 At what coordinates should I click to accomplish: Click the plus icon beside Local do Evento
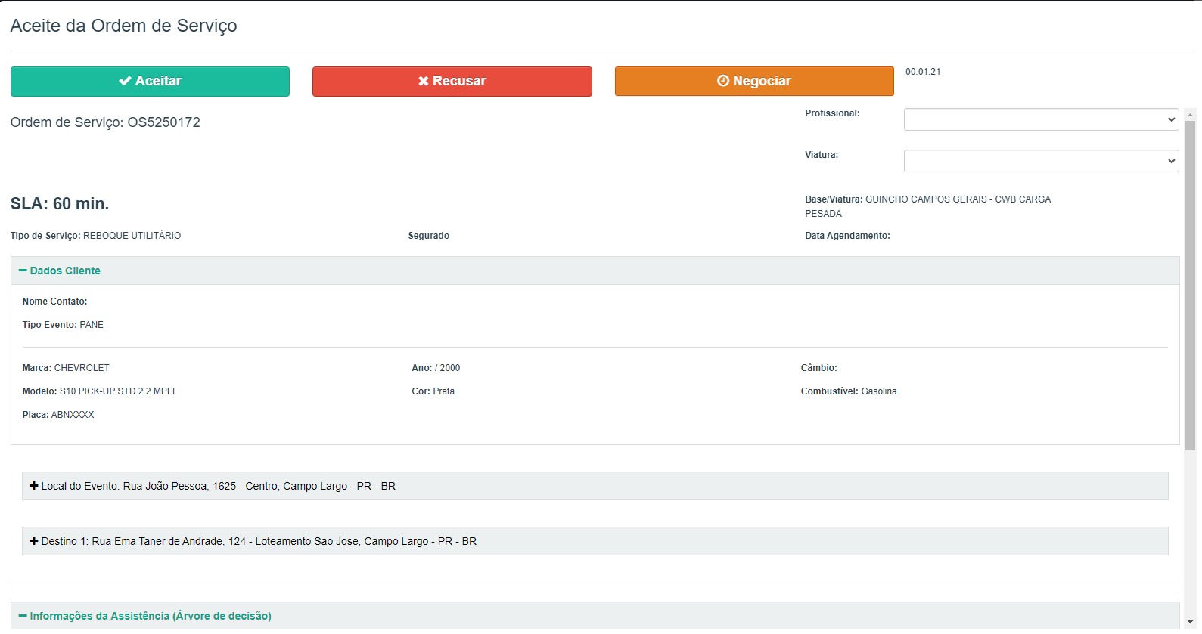tap(34, 486)
